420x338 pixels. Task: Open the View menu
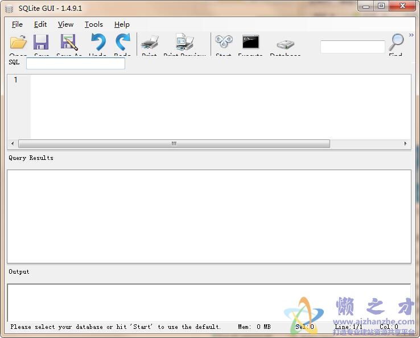pyautogui.click(x=65, y=24)
